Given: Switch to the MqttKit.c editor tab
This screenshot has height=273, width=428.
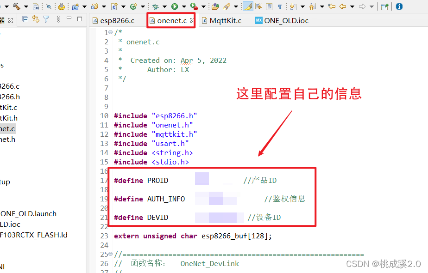Looking at the screenshot, I should click(221, 21).
